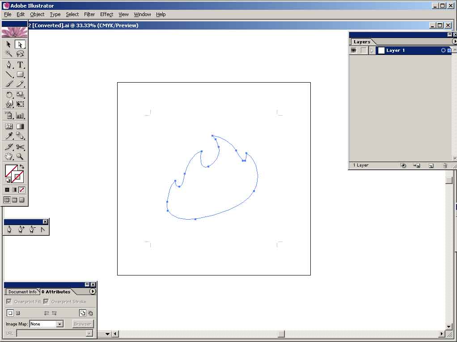Switch to the Document Info tab
The height and width of the screenshot is (342, 457).
tap(22, 292)
